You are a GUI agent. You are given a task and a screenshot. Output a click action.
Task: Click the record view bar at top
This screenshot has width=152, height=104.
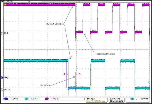pos(77,1)
